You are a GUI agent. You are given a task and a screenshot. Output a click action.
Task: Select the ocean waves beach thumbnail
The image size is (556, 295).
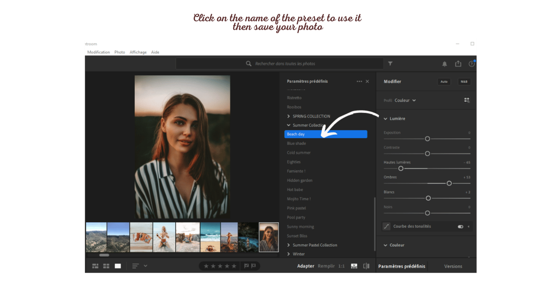(210, 237)
